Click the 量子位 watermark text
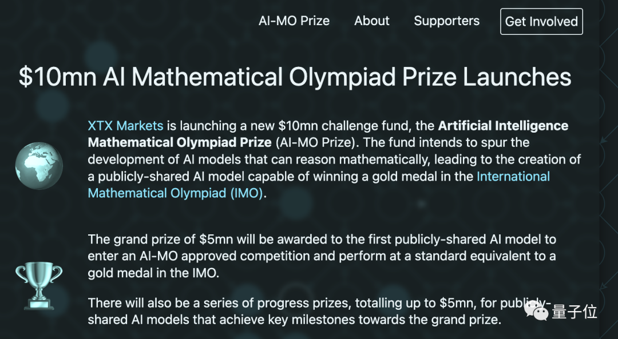618x339 pixels. pos(575,312)
